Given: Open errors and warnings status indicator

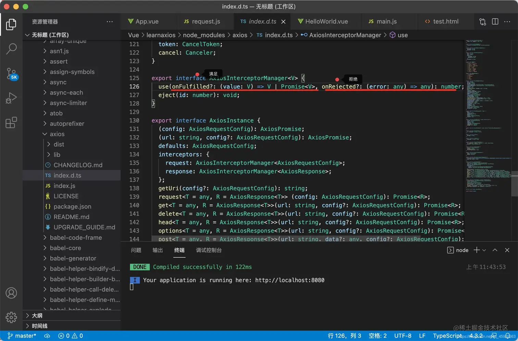Looking at the screenshot, I should pyautogui.click(x=71, y=336).
